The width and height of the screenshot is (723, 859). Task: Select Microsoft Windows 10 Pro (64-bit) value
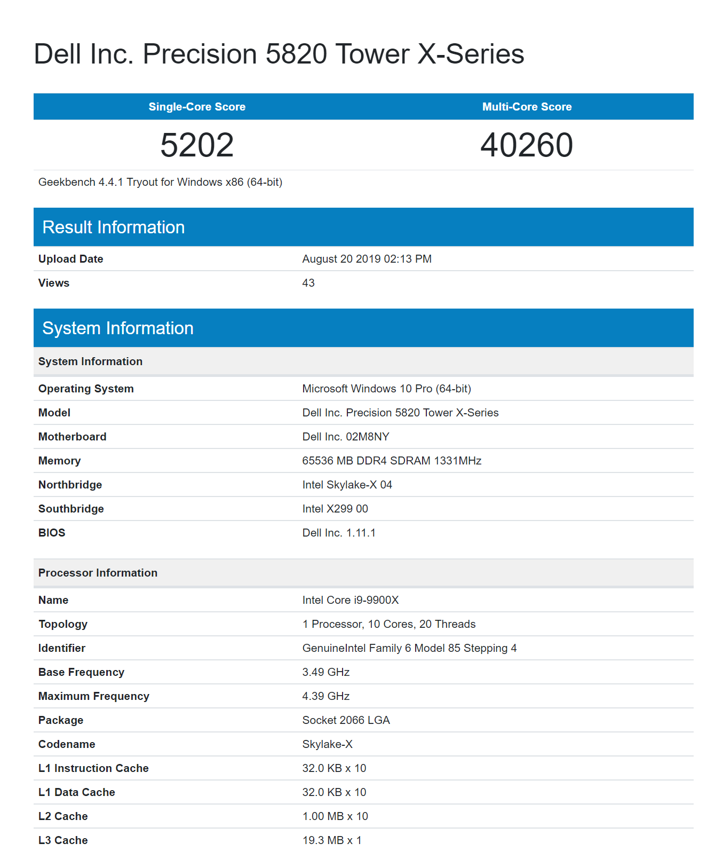click(386, 389)
